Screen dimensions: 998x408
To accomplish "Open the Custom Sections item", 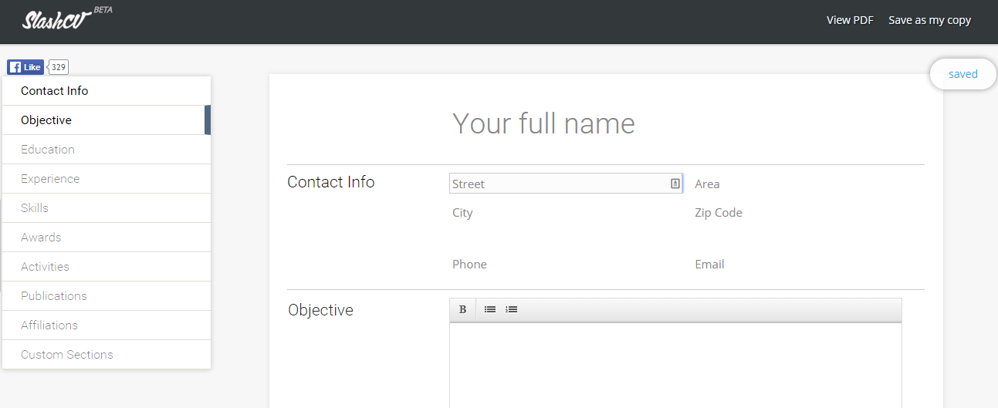I will point(67,355).
